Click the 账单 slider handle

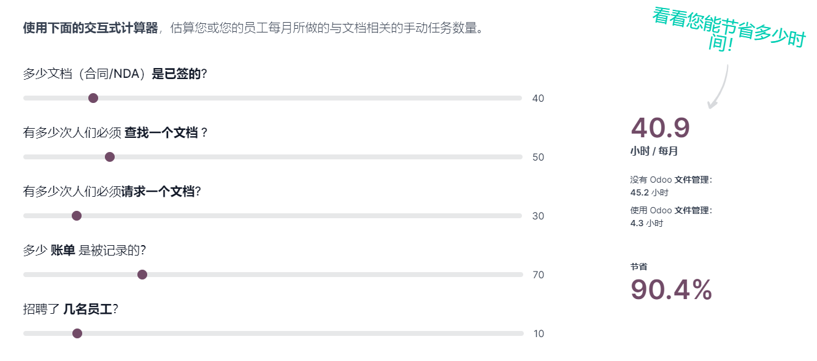(142, 275)
